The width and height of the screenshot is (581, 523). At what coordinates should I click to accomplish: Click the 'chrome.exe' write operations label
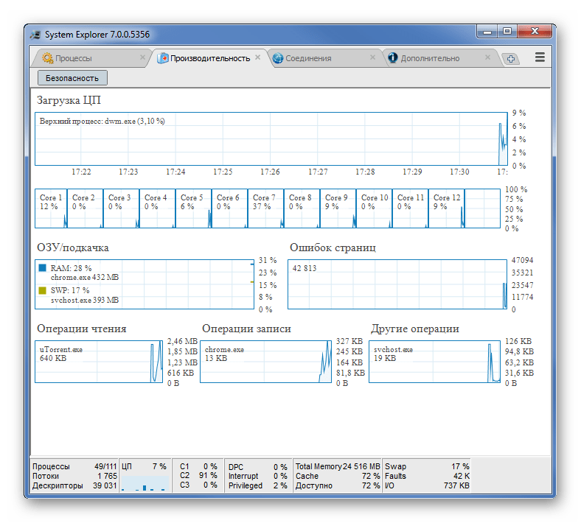225,349
